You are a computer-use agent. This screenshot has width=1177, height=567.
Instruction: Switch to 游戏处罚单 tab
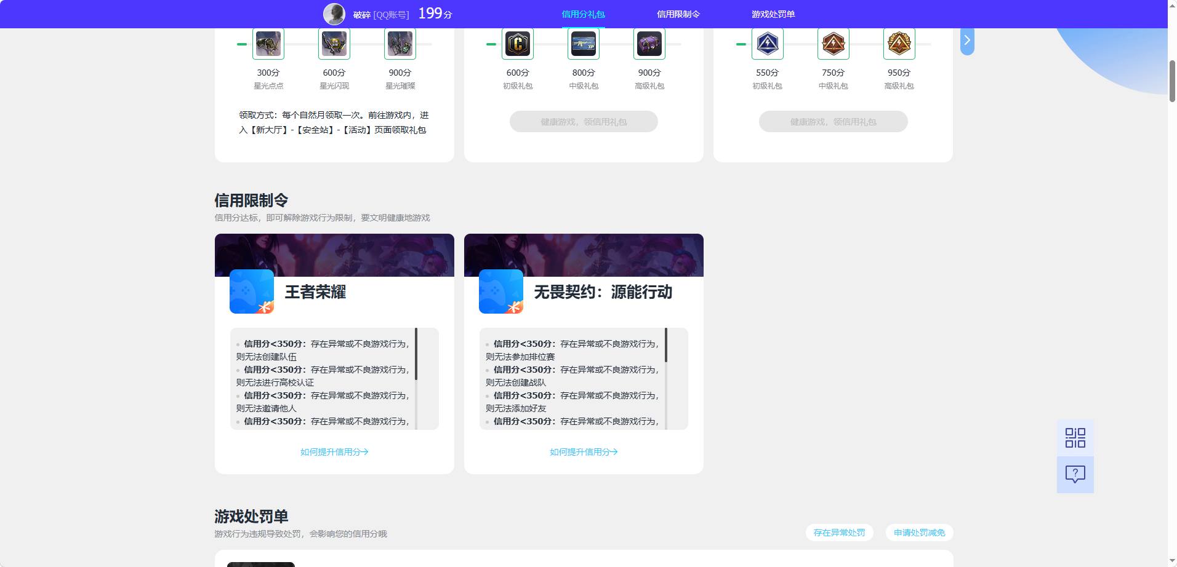(773, 14)
